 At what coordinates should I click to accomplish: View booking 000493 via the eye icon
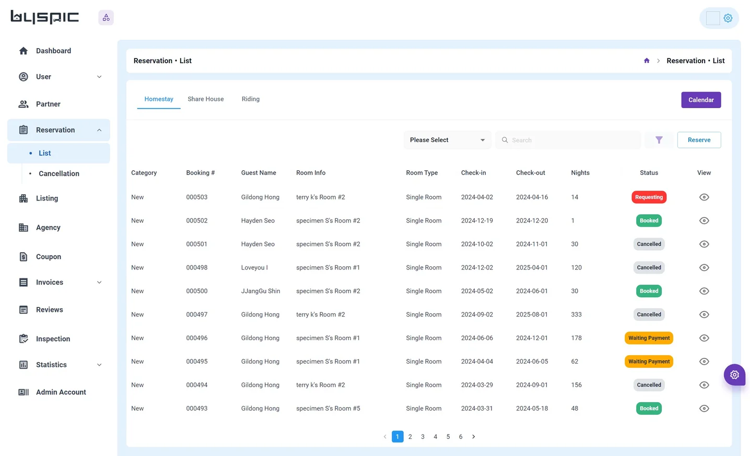704,408
